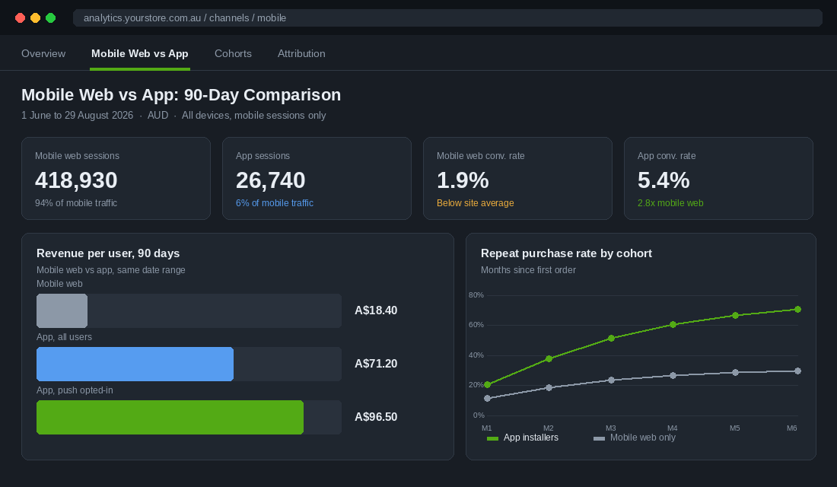Select the A$71.20 revenue value
Image resolution: width=837 pixels, height=487 pixels.
tap(376, 364)
